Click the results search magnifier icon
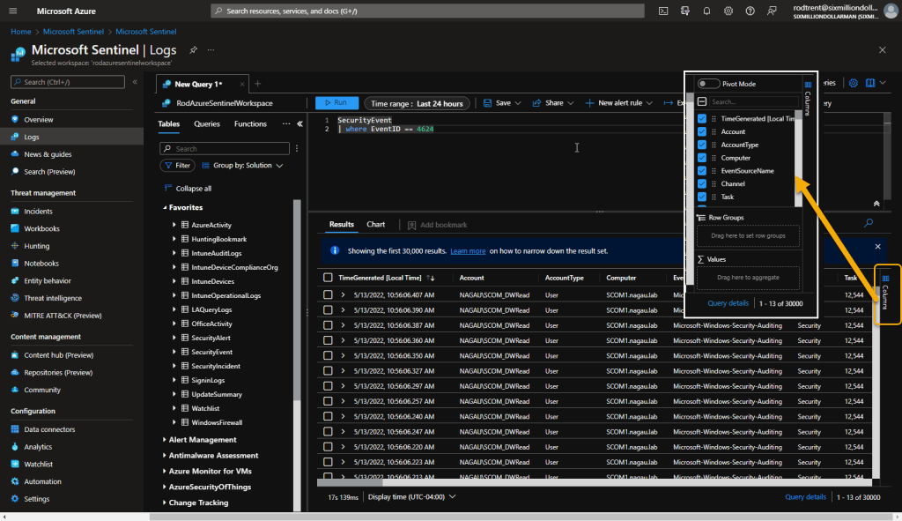Viewport: 902px width, 521px height. [x=869, y=223]
